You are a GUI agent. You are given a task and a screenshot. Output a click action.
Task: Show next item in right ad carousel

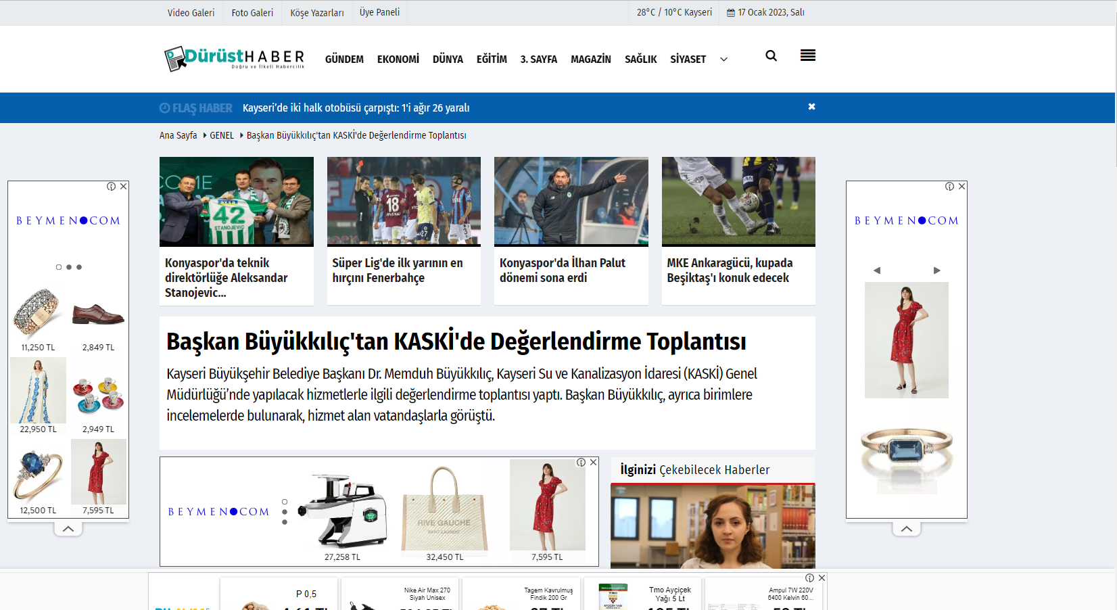(x=936, y=271)
